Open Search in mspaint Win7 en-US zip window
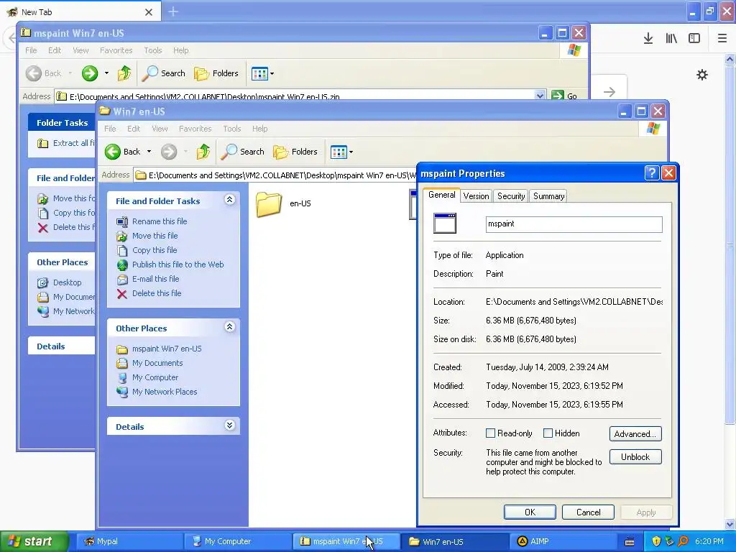 pos(164,73)
